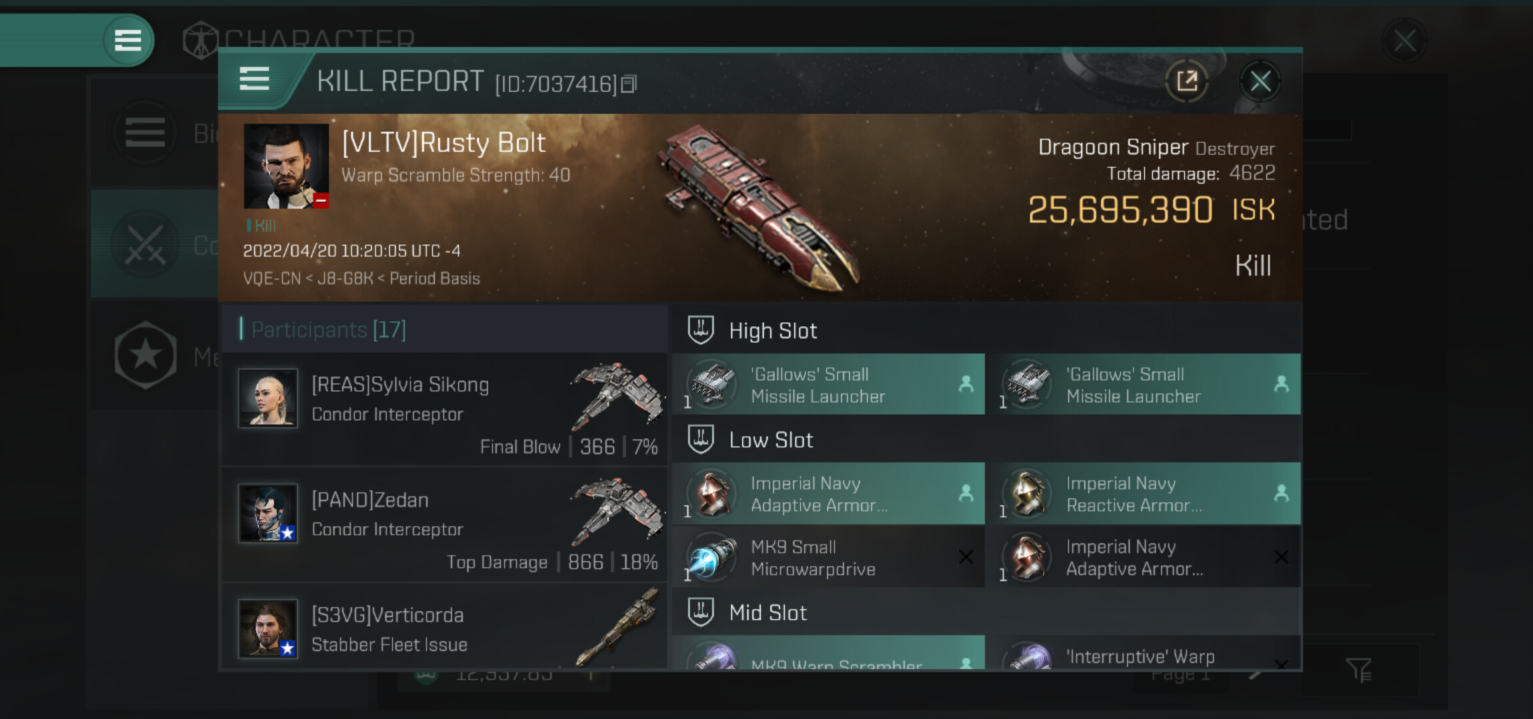Open the main teal menu button
Image resolution: width=1533 pixels, height=719 pixels.
click(x=128, y=40)
